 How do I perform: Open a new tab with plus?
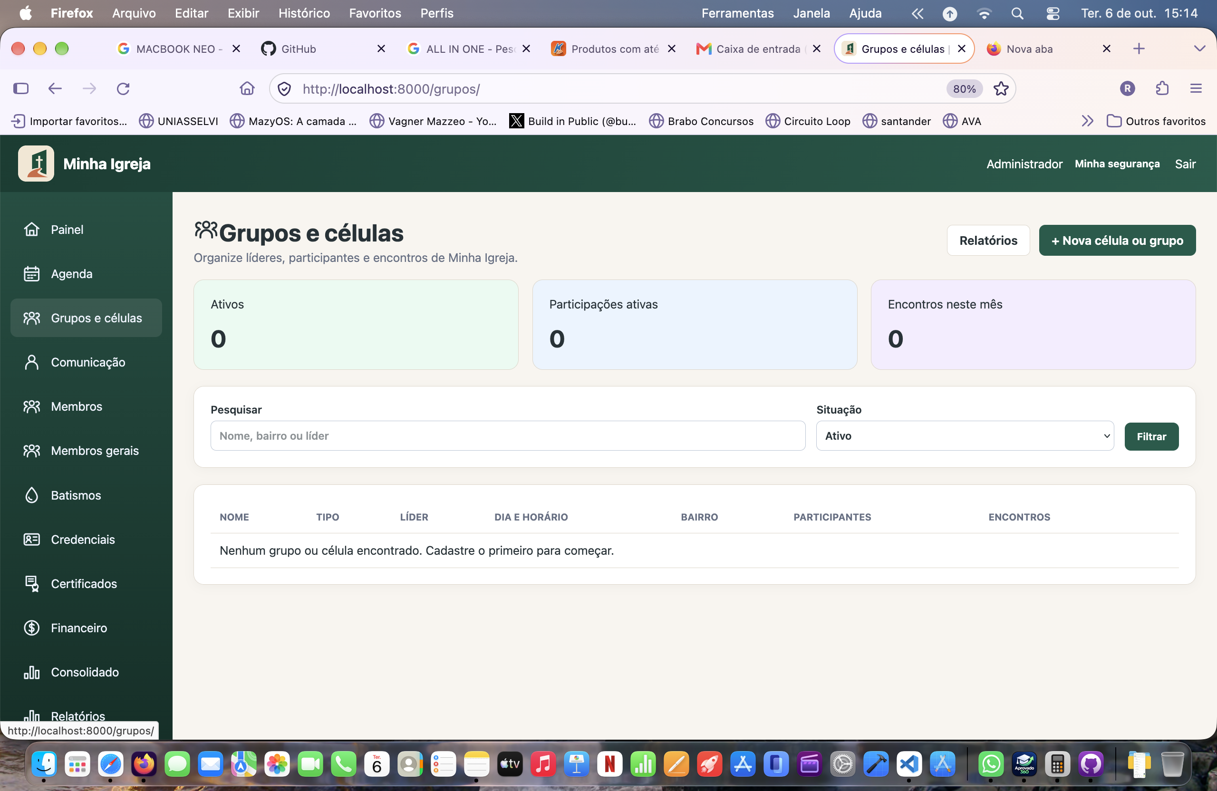pyautogui.click(x=1138, y=48)
